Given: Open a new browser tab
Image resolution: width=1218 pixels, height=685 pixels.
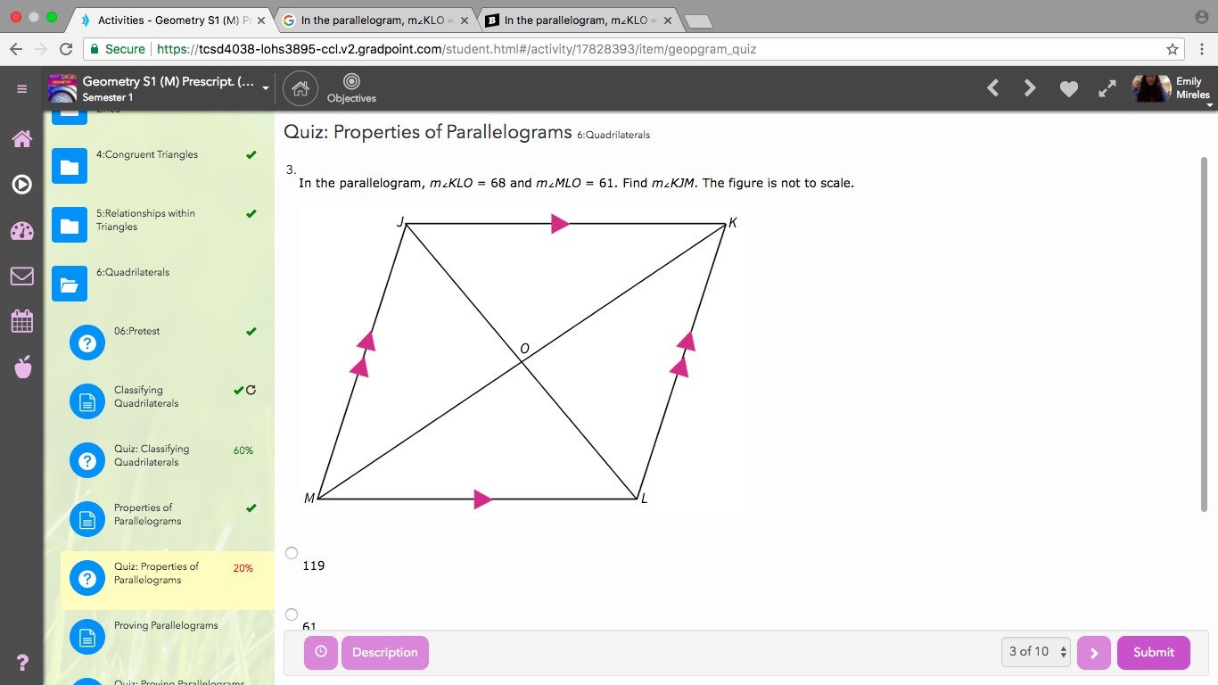Looking at the screenshot, I should pos(698,21).
